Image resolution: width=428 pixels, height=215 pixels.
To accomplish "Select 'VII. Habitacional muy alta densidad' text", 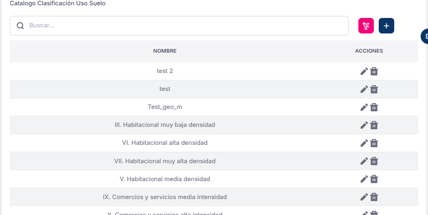I will [x=165, y=161].
